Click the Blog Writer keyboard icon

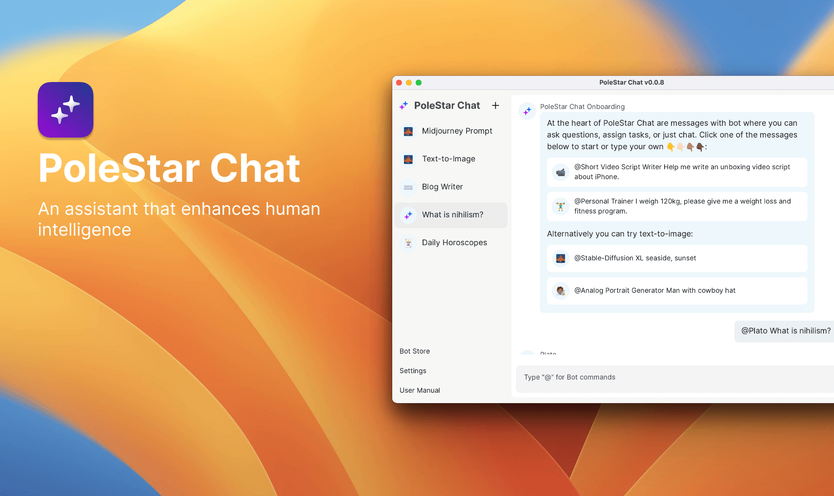[408, 187]
